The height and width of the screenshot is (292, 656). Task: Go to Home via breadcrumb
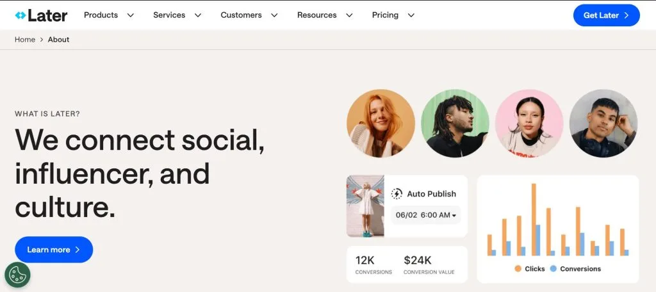25,40
